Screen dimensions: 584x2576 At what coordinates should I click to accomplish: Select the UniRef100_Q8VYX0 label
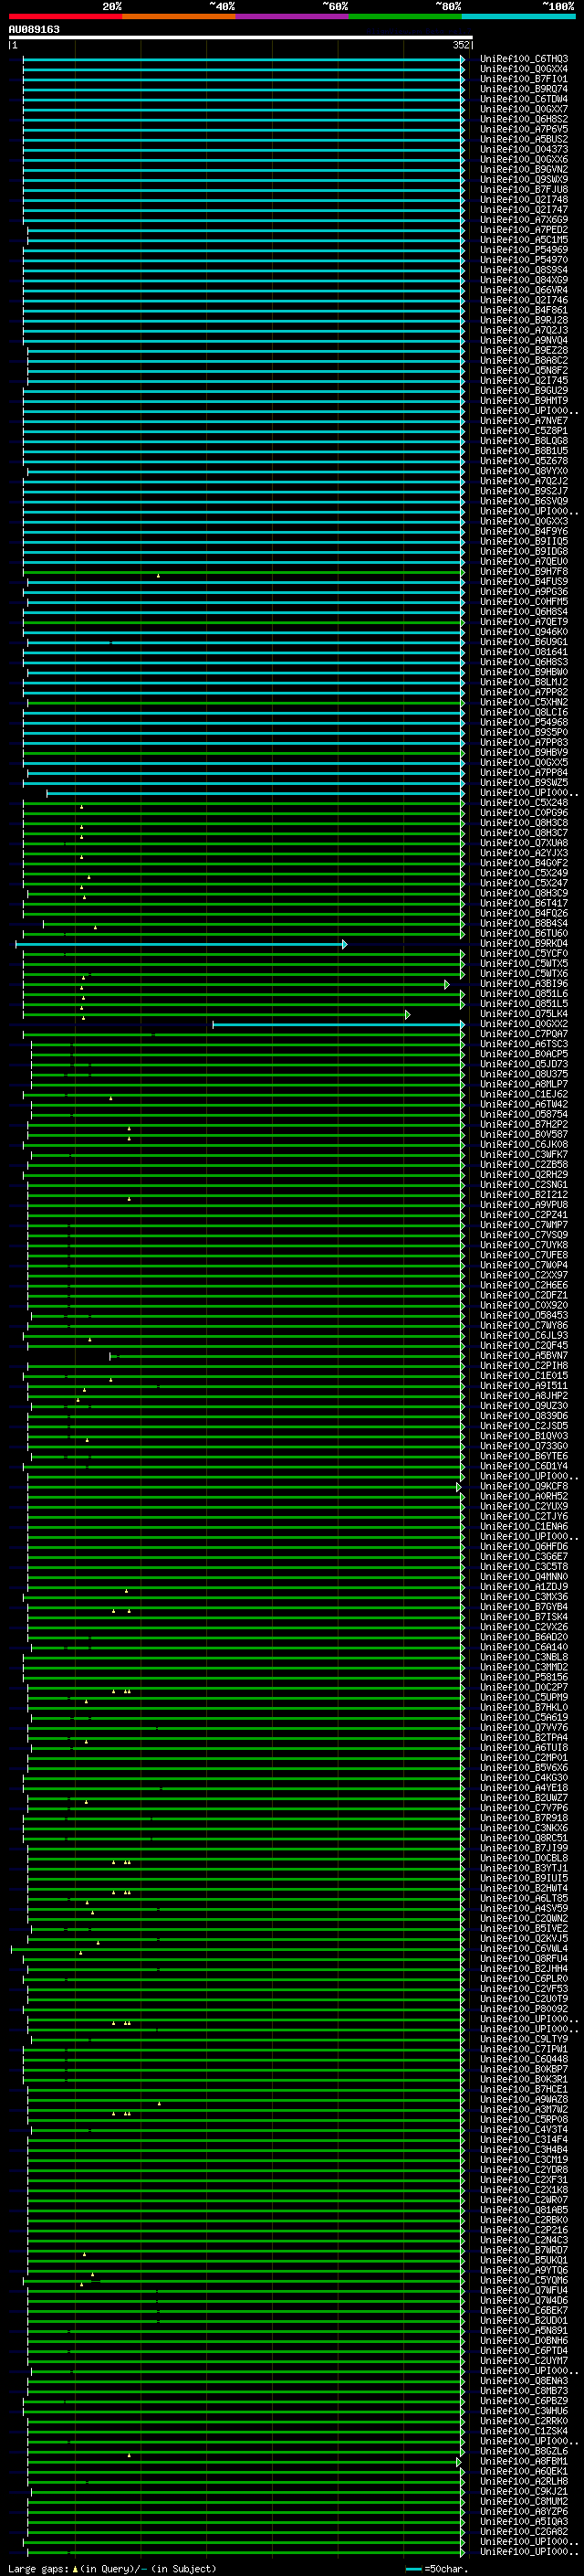pos(524,471)
